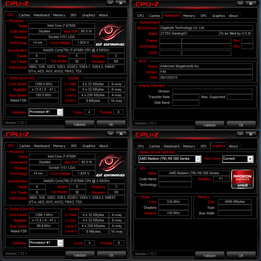Image resolution: width=261 pixels, height=261 pixels.
Task: Close the bottom-left CPU-Z window
Action: click(121, 134)
